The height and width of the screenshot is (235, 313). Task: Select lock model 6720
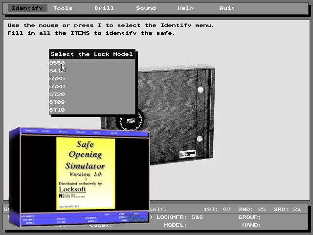[92, 94]
